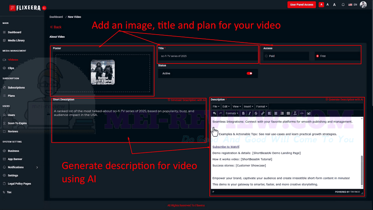Open the Format menu dropdown in the editor
The height and width of the screenshot is (210, 373).
tap(261, 107)
